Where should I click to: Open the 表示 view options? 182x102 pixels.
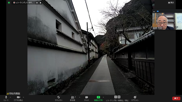[171, 3]
